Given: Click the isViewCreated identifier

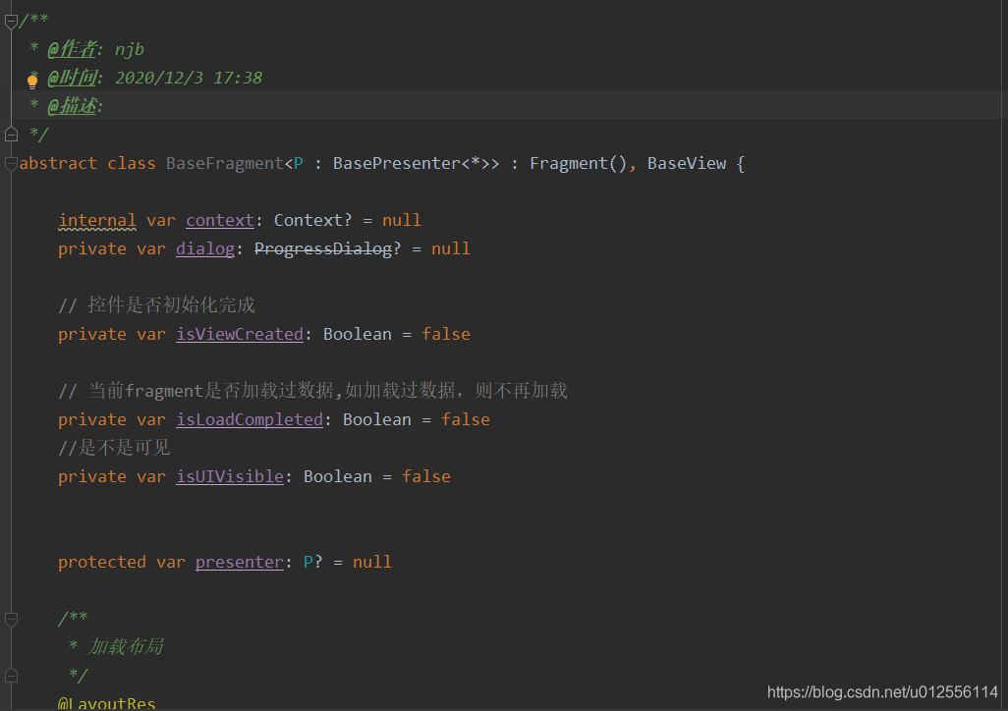Looking at the screenshot, I should pyautogui.click(x=239, y=334).
